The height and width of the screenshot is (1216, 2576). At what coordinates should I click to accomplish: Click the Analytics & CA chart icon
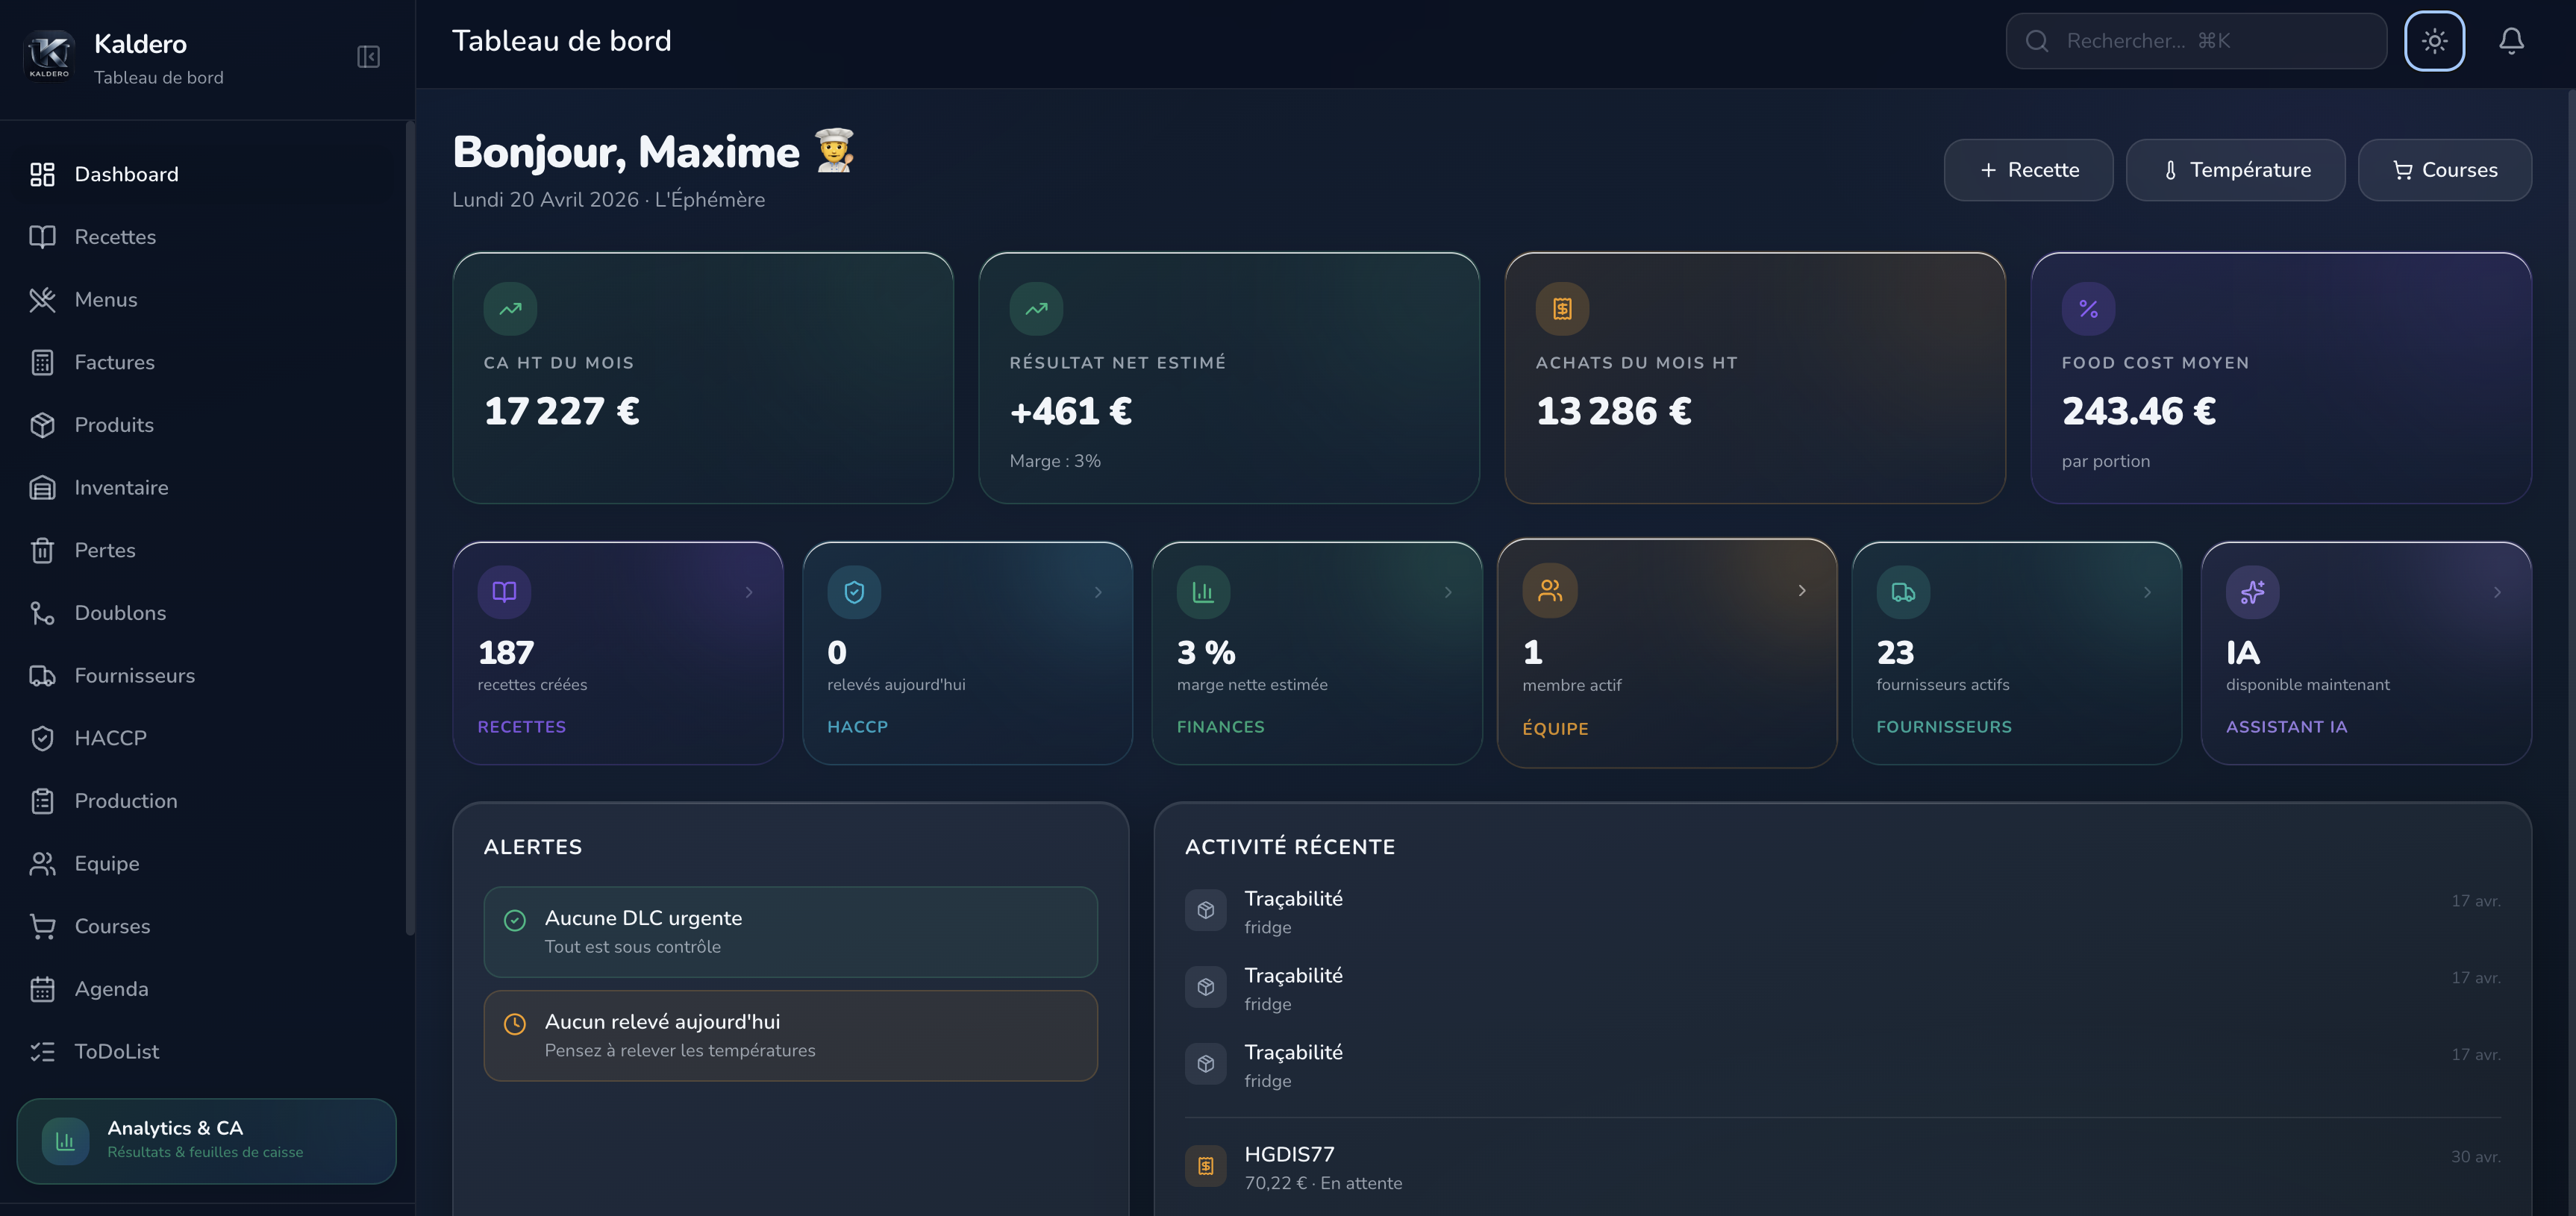[x=64, y=1139]
